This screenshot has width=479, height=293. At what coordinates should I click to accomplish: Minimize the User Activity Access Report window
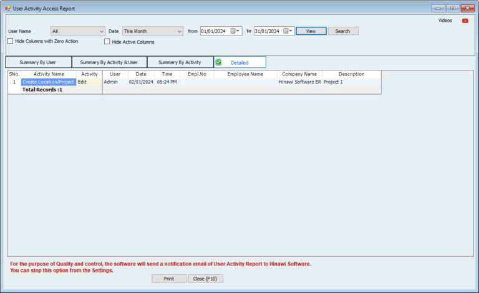438,8
